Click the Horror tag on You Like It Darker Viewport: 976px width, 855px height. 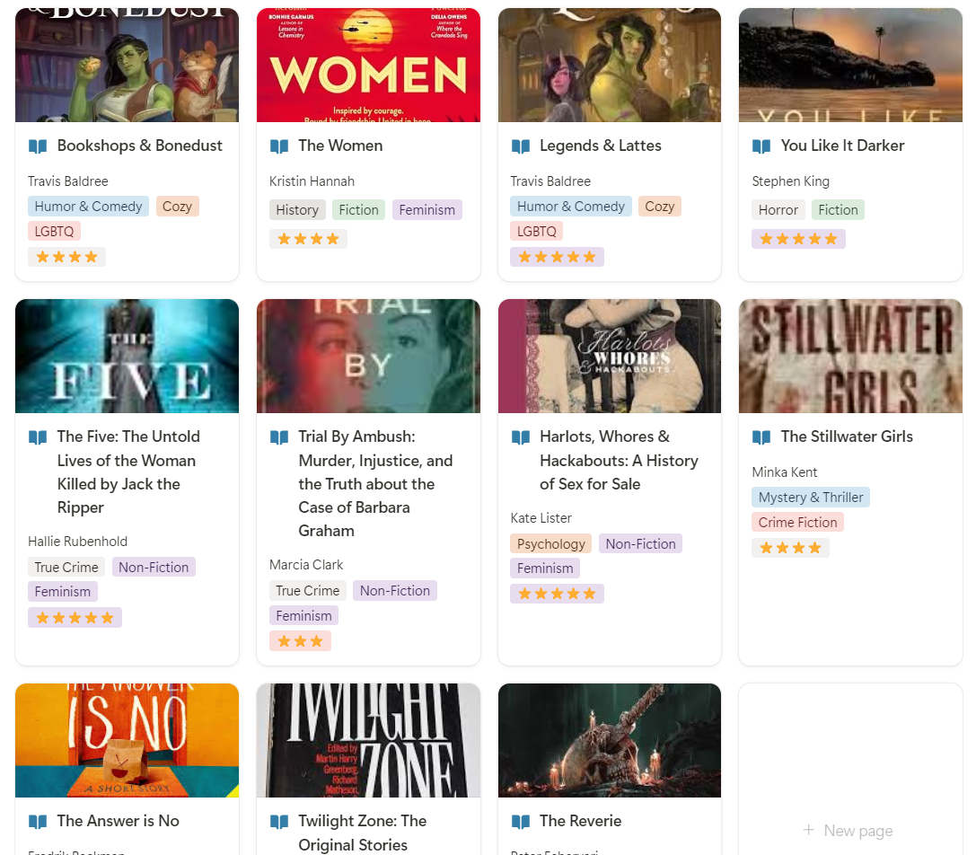[x=778, y=210]
